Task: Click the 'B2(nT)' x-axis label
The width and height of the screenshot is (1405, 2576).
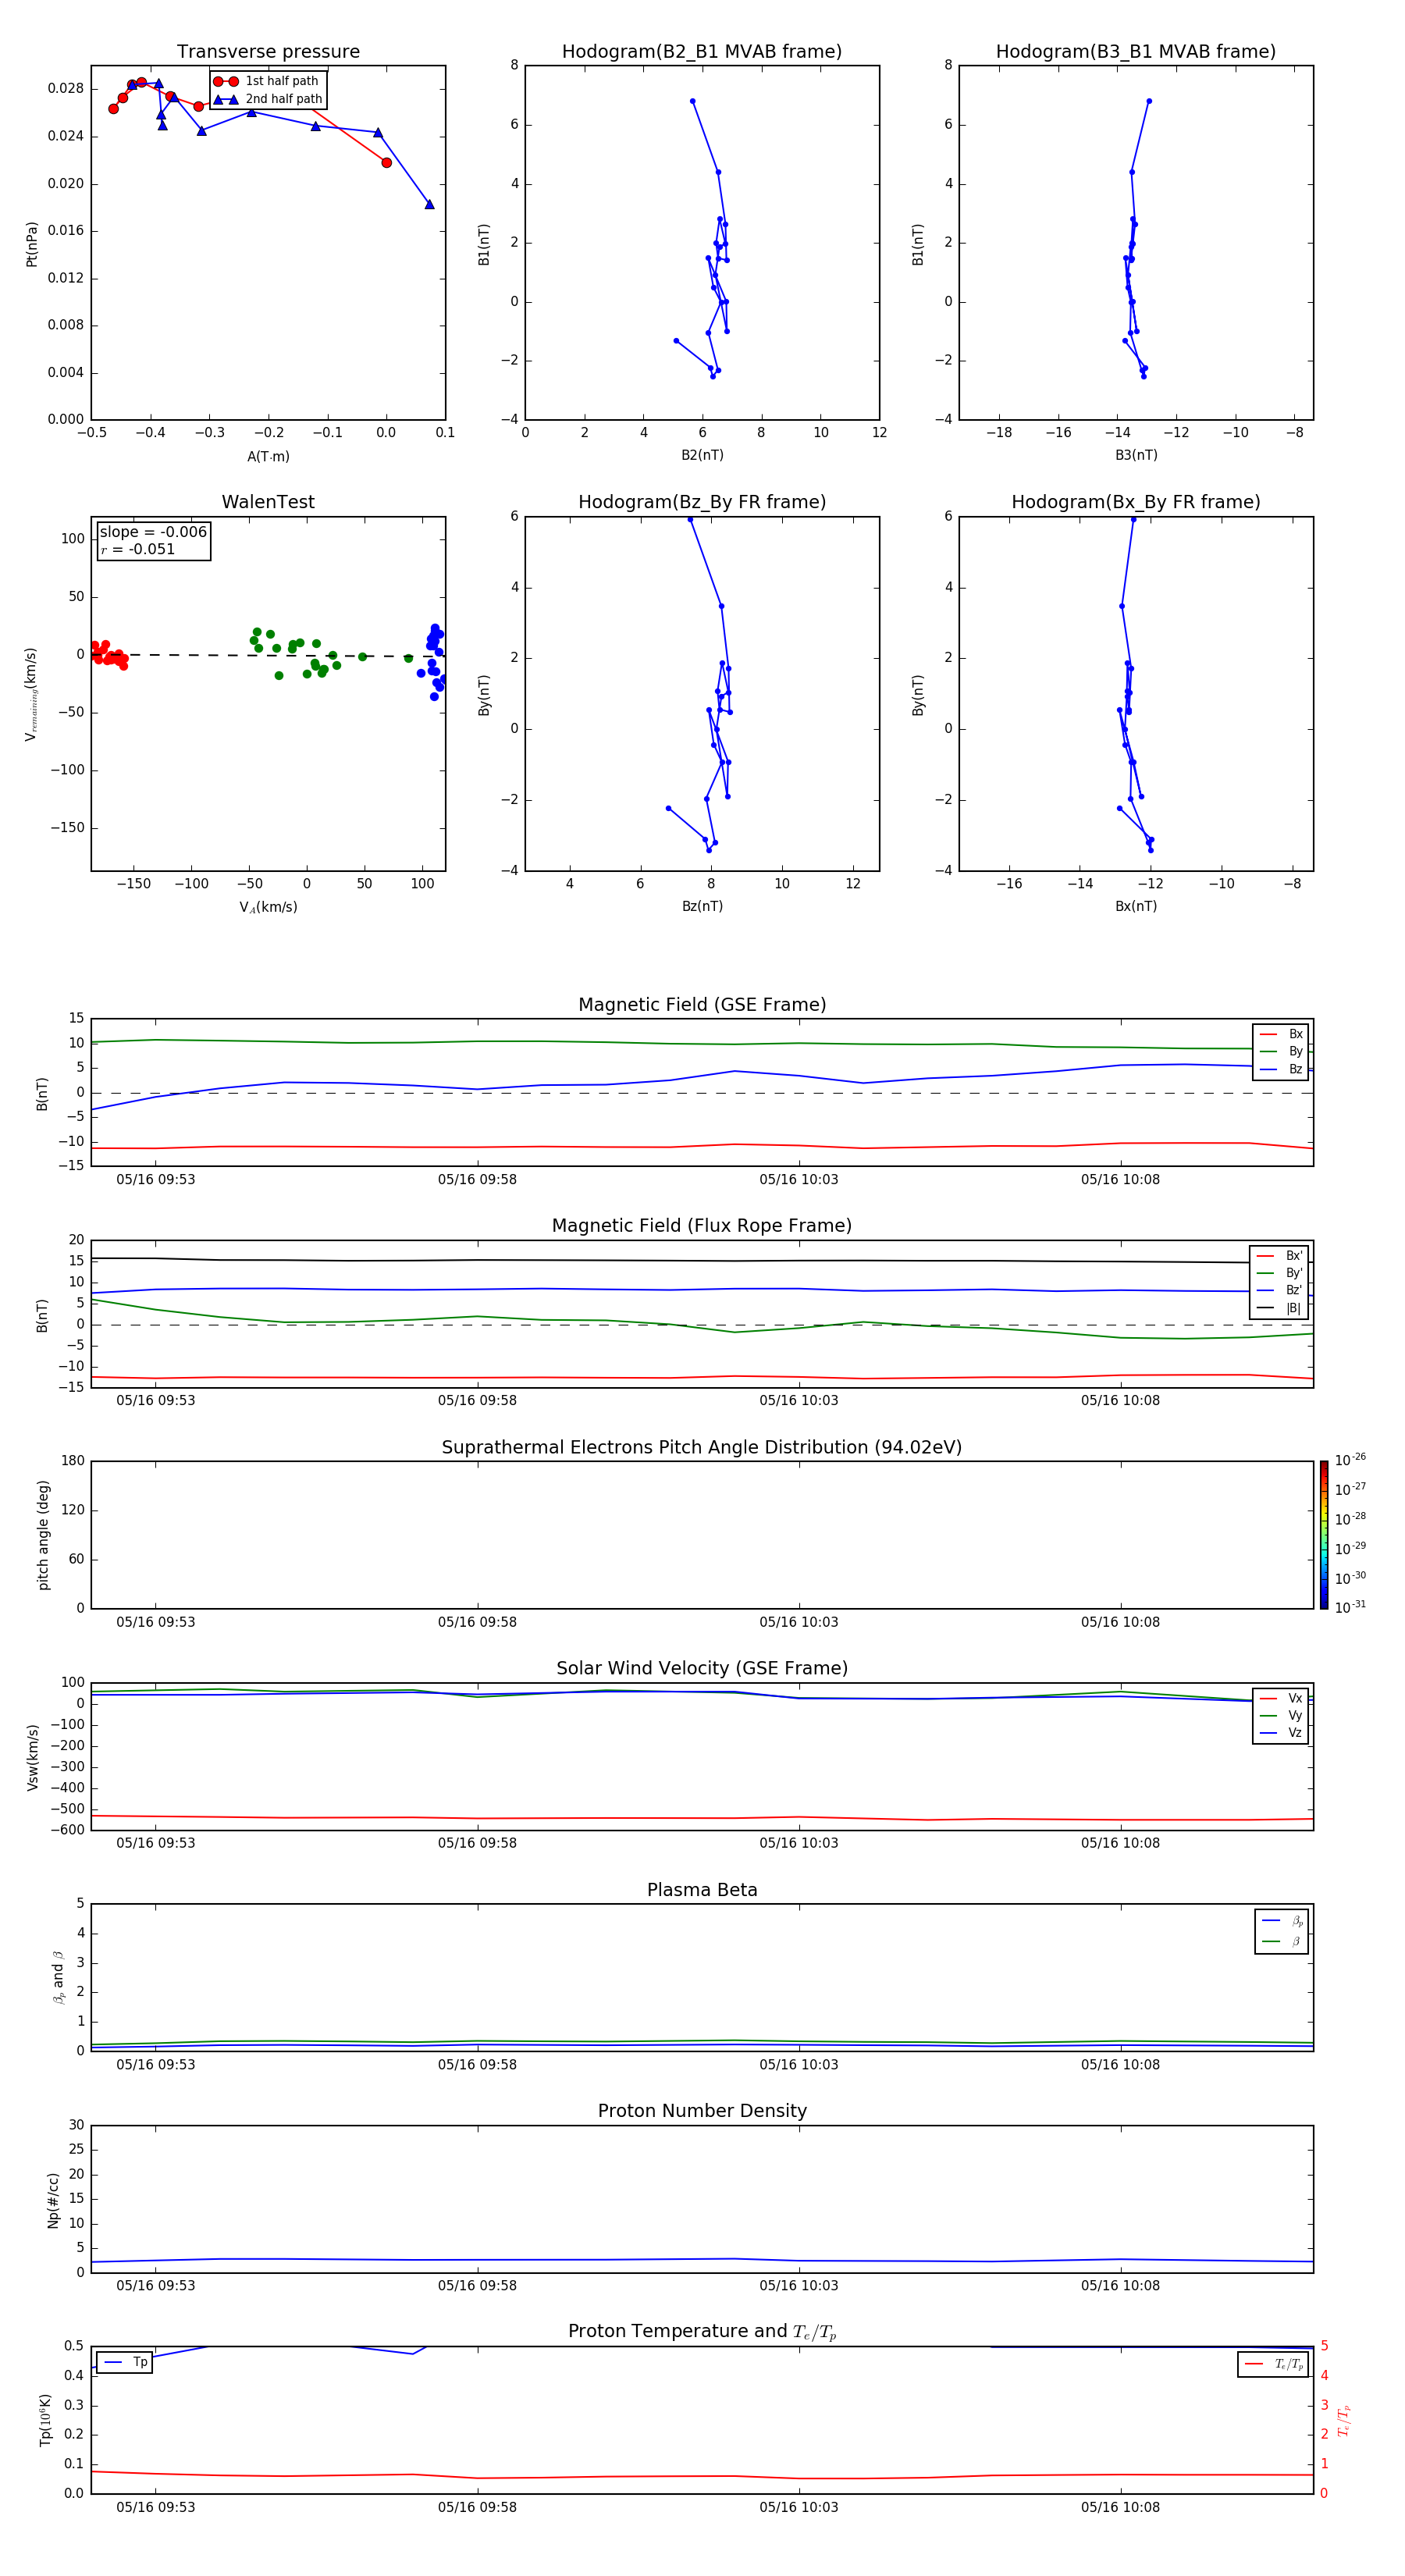Action: click(x=702, y=455)
